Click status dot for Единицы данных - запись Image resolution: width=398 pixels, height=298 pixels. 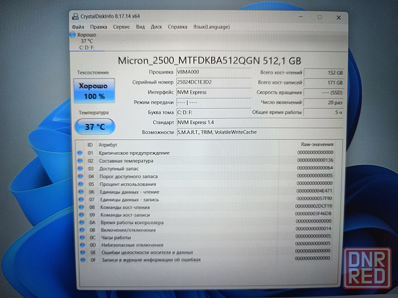(x=81, y=199)
